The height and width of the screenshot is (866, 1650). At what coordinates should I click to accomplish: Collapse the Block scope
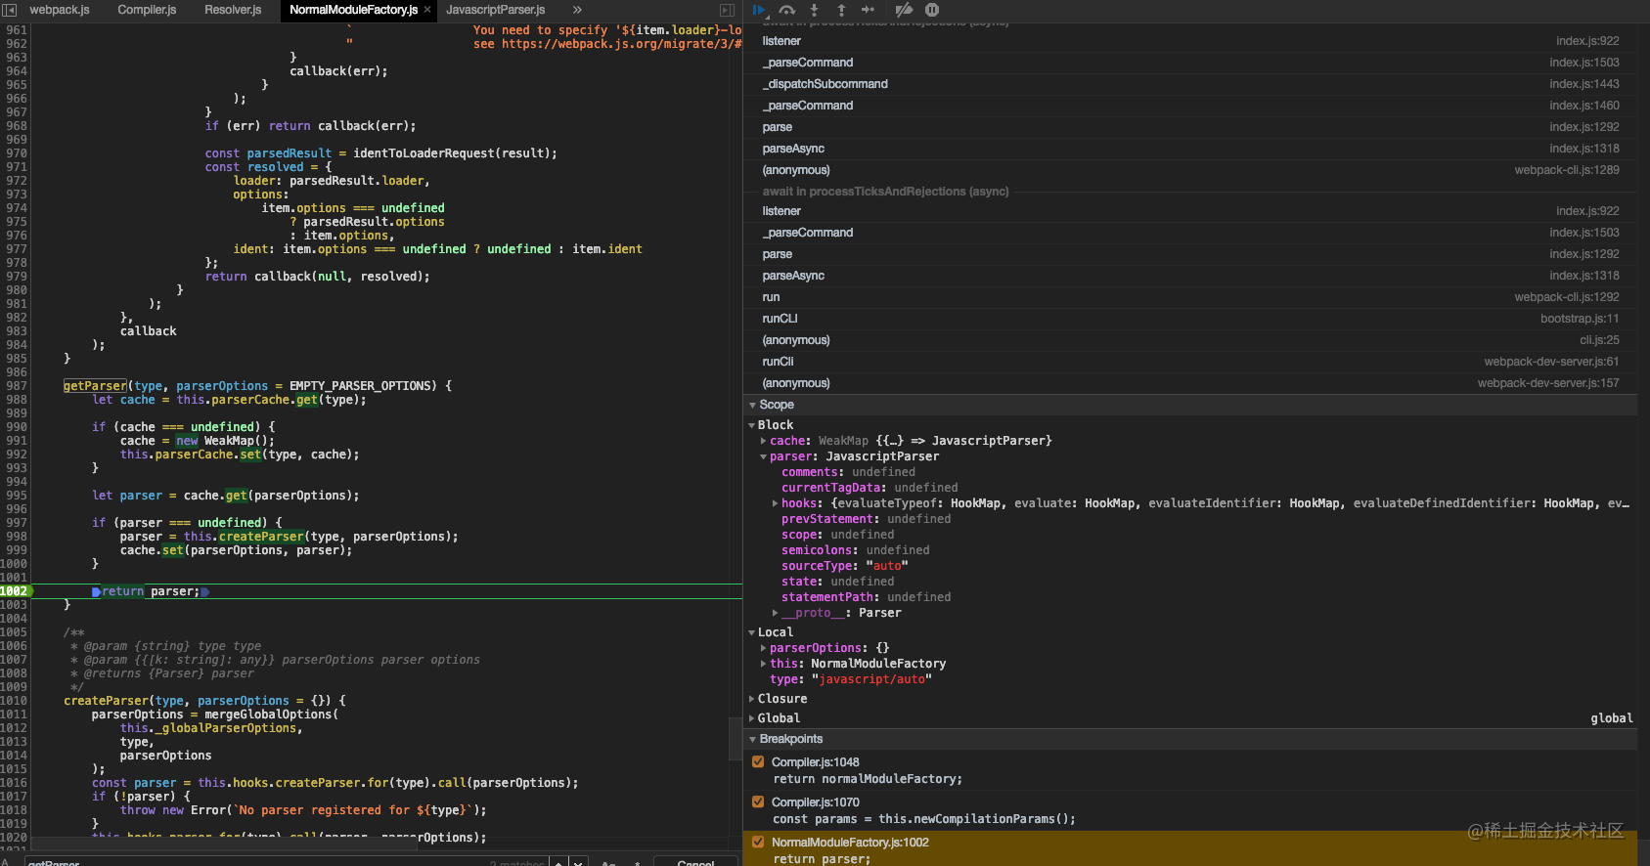point(751,425)
